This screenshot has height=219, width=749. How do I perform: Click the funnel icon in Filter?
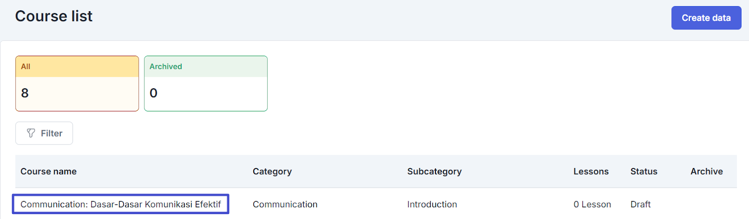31,133
